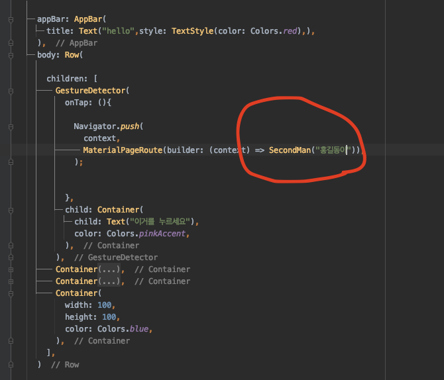The width and height of the screenshot is (444, 380).
Task: Collapse child: Container( block via gutter marker
Action: (11, 210)
